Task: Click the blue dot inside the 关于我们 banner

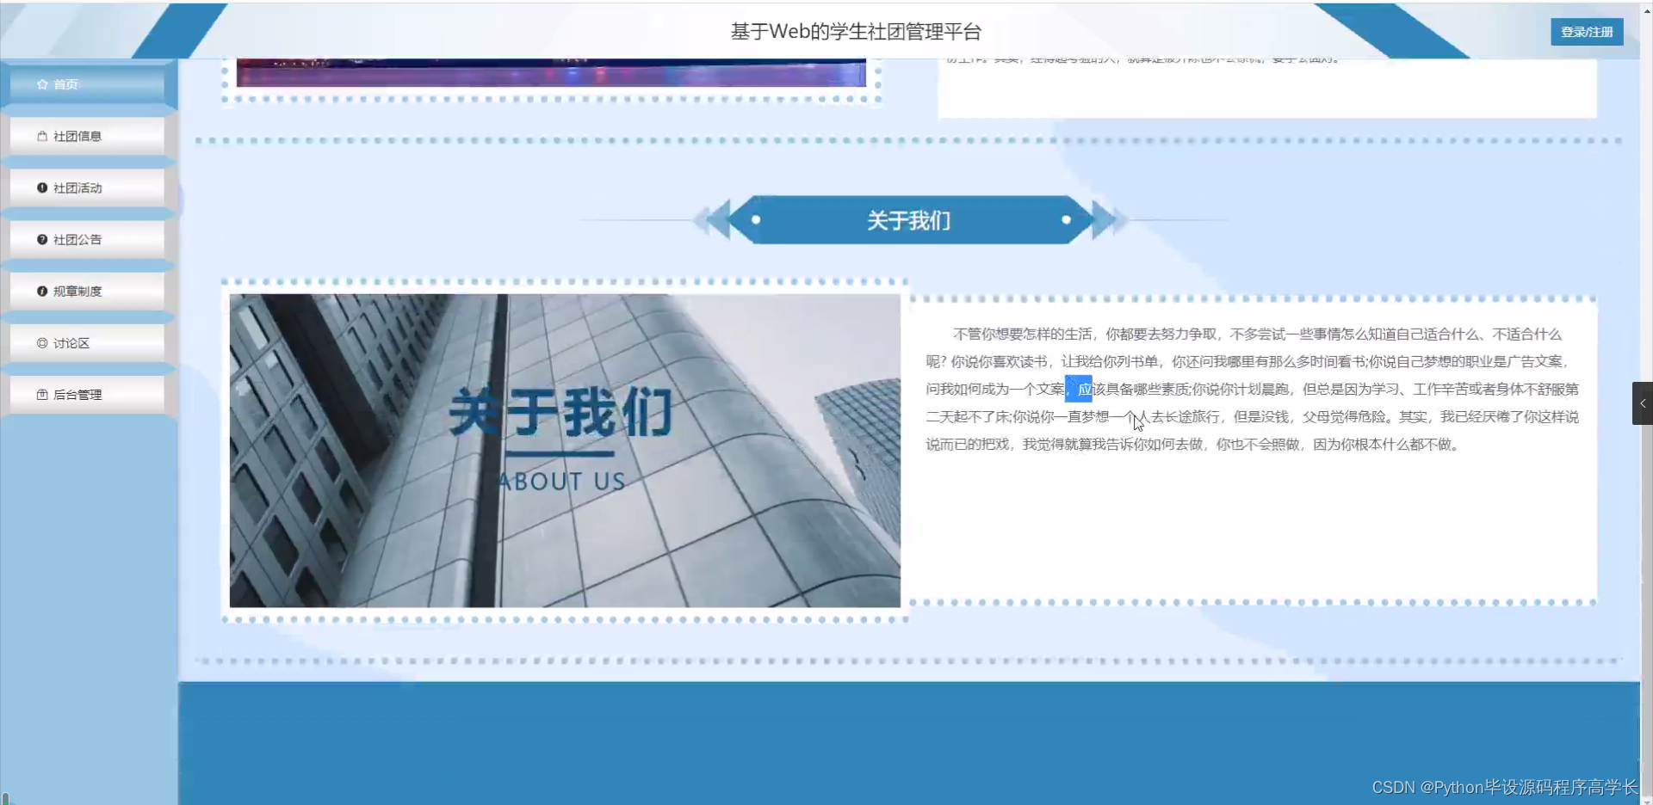Action: [756, 219]
